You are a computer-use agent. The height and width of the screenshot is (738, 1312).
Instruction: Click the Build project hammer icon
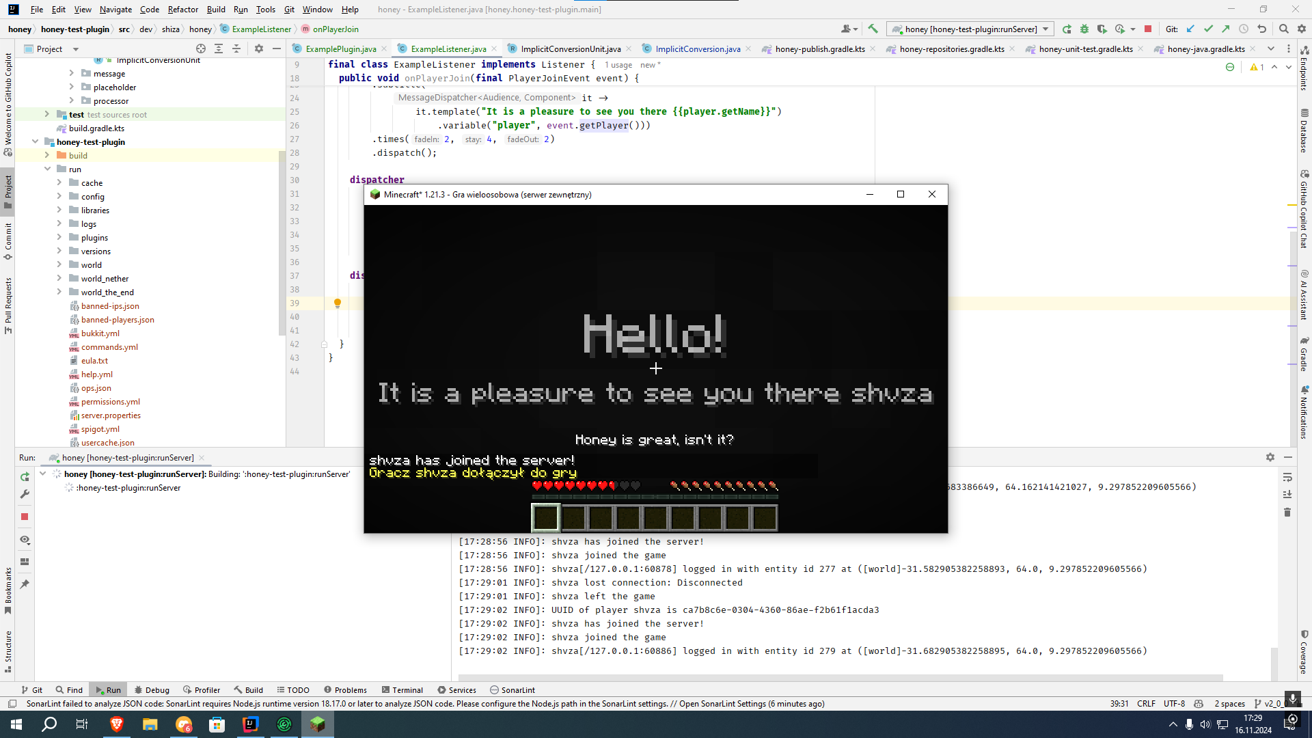873,29
